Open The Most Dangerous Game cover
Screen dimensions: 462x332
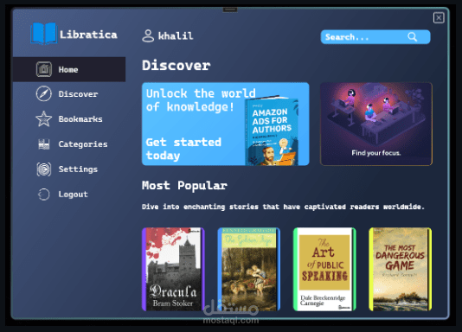400,269
